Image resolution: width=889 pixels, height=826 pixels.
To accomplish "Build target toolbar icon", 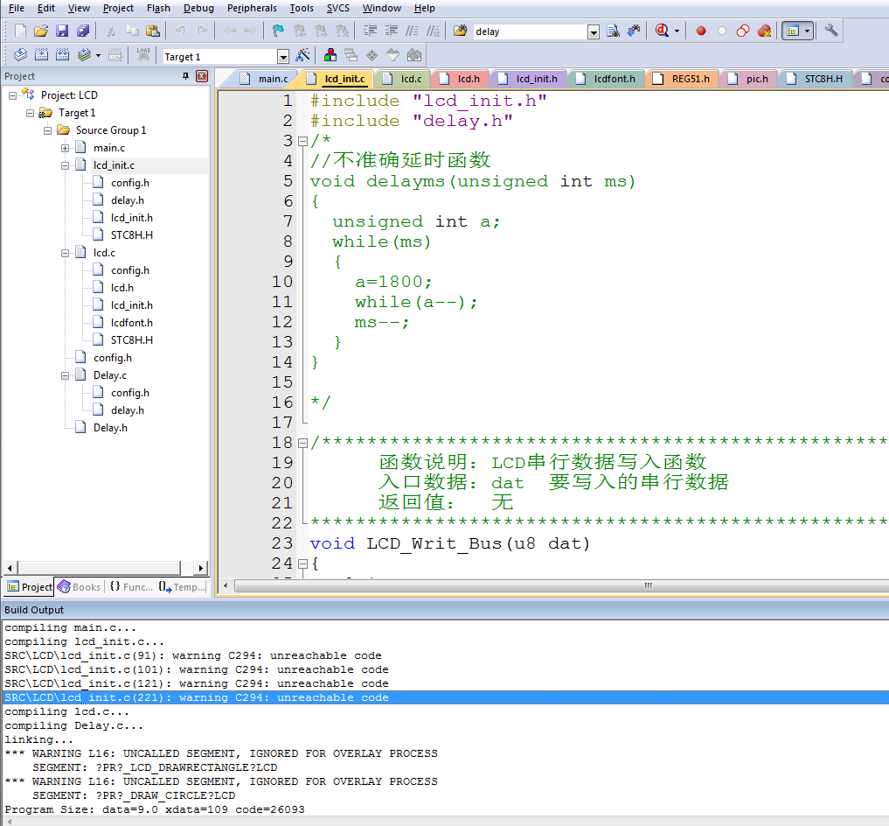I will pos(41,55).
